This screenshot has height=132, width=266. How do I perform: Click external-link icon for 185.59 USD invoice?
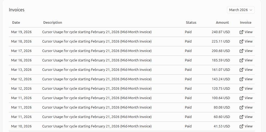241,60
